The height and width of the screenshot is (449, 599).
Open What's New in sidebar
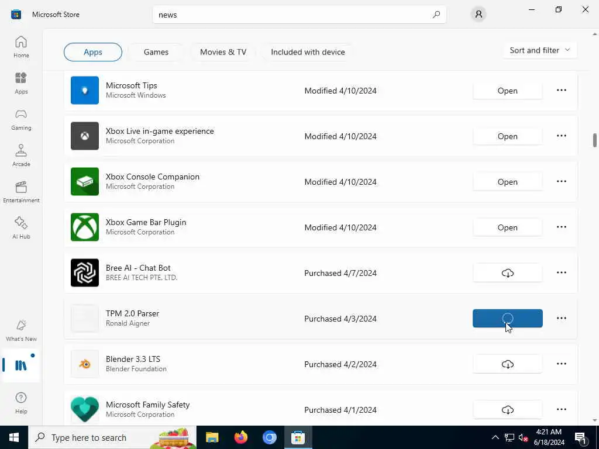pyautogui.click(x=21, y=331)
